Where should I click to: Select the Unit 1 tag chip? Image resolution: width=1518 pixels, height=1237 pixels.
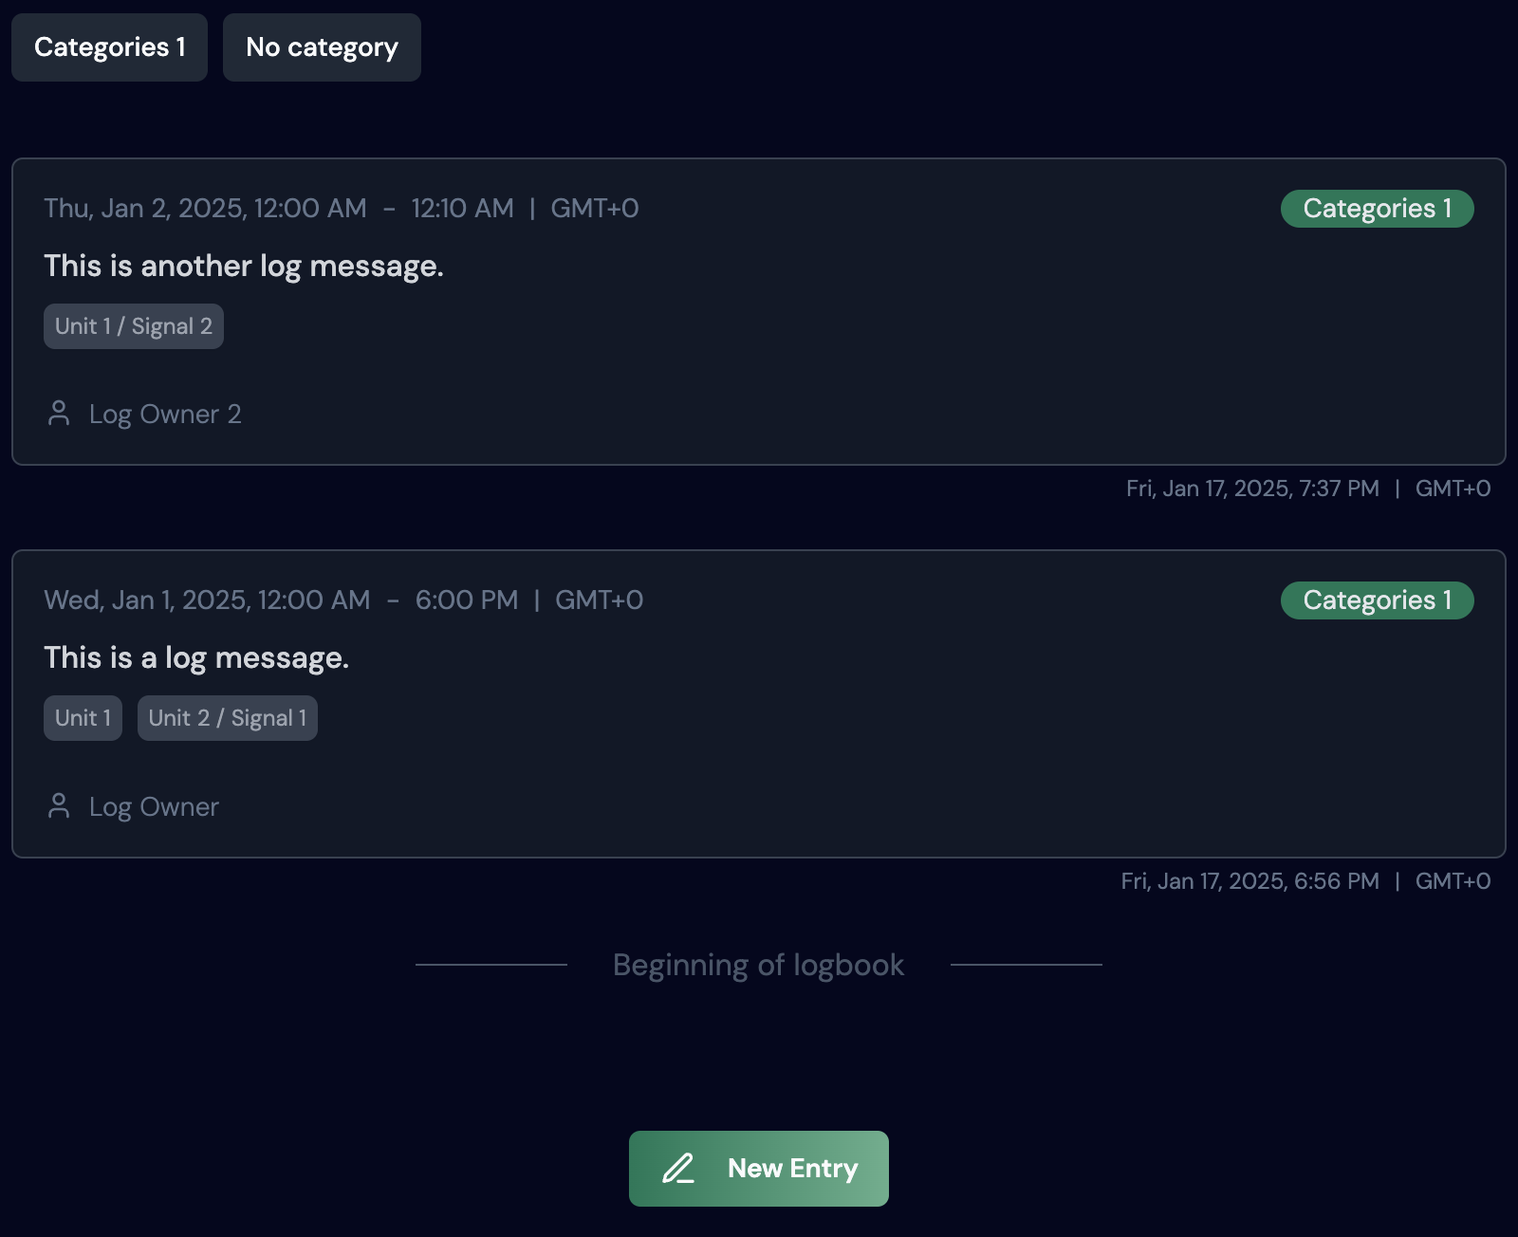[83, 718]
